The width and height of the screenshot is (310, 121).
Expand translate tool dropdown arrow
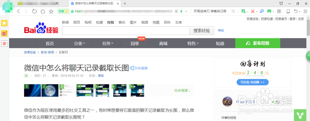[247, 12]
